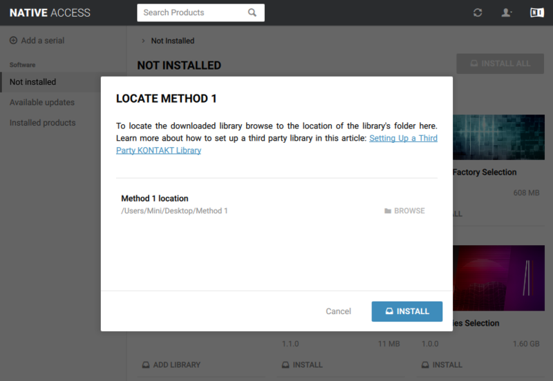Open Setting Up a Third Party KONTAKT Library link
The image size is (553, 381).
[403, 138]
